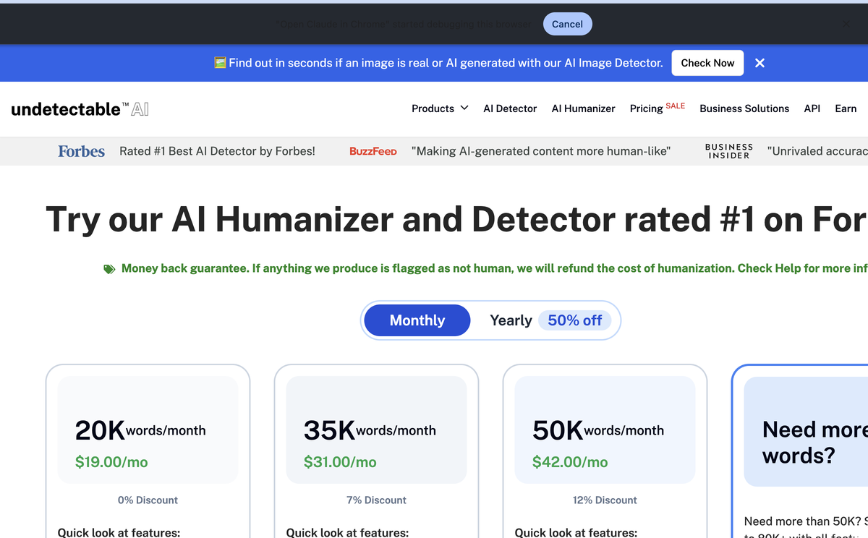Click the main headline about AI Humanizer
The width and height of the screenshot is (868, 538).
[456, 219]
